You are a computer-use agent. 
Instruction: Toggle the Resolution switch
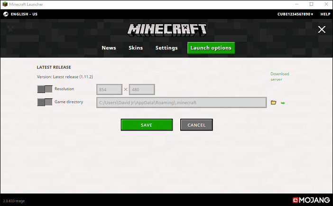click(45, 89)
